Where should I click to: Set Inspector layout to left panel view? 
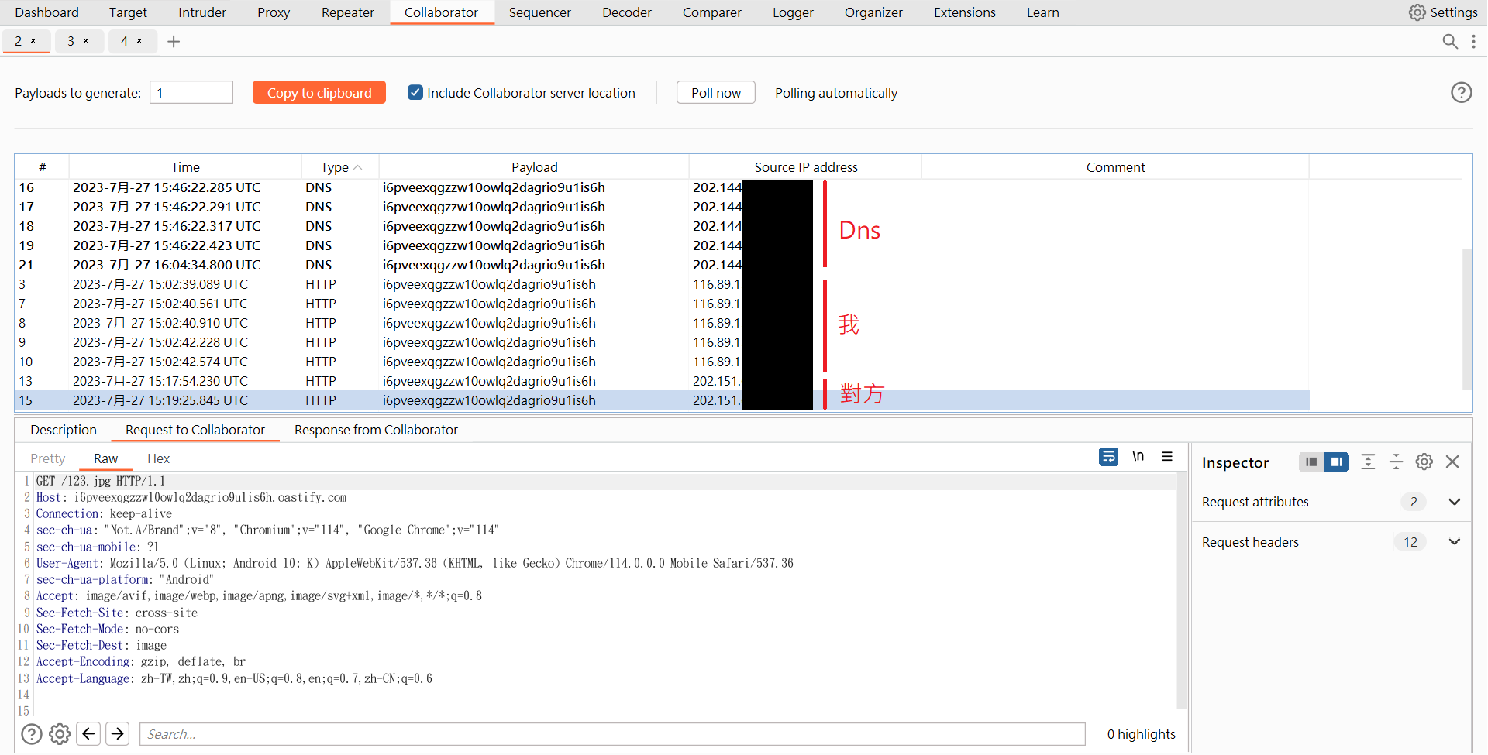click(1311, 462)
